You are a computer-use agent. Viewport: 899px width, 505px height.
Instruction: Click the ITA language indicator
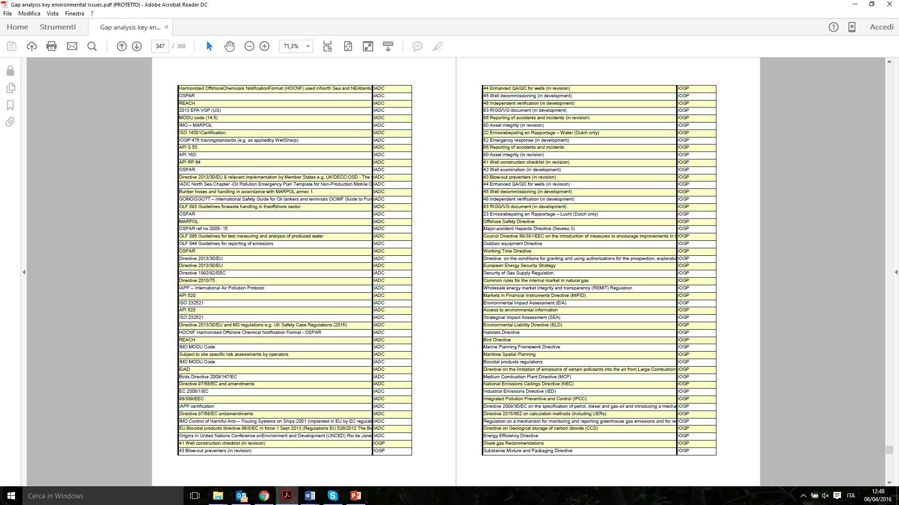tap(851, 496)
